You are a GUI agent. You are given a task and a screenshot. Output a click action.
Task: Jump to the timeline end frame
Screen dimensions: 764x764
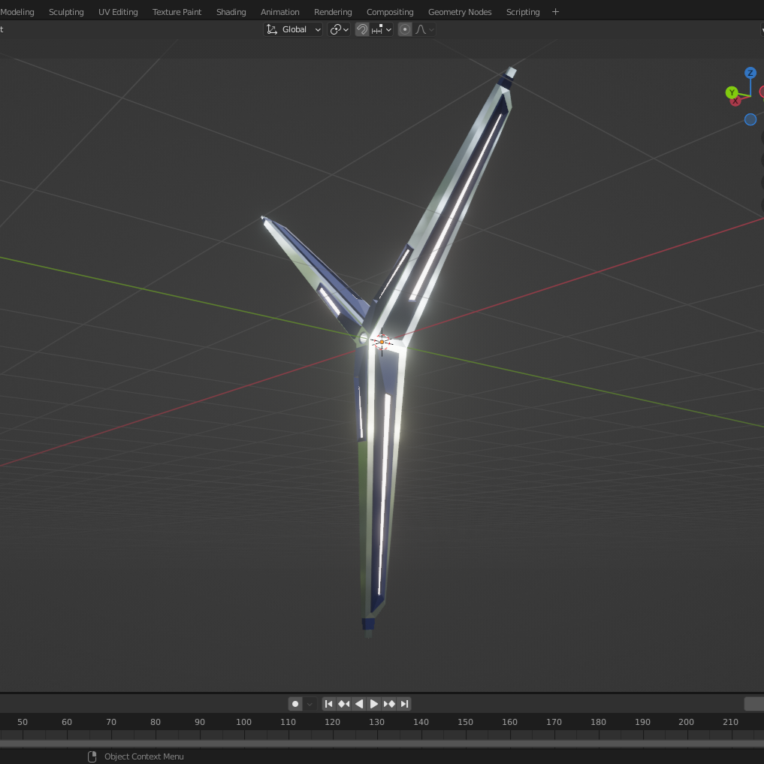[404, 704]
